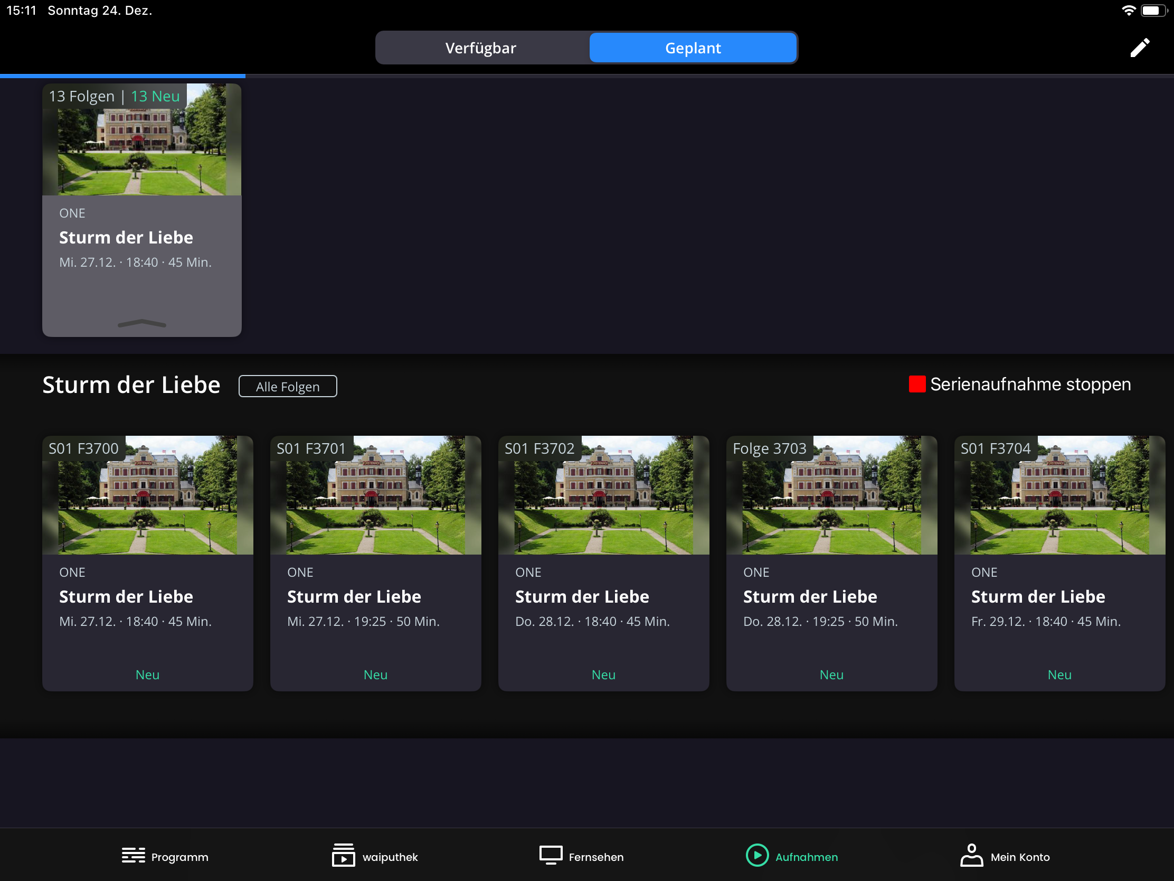This screenshot has width=1174, height=881.
Task: Click the blue storage progress bar
Action: click(x=122, y=76)
